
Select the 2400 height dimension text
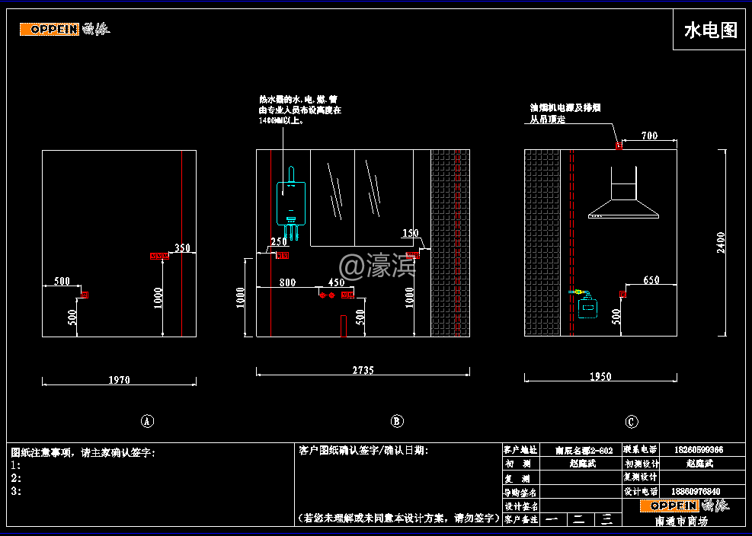(721, 243)
